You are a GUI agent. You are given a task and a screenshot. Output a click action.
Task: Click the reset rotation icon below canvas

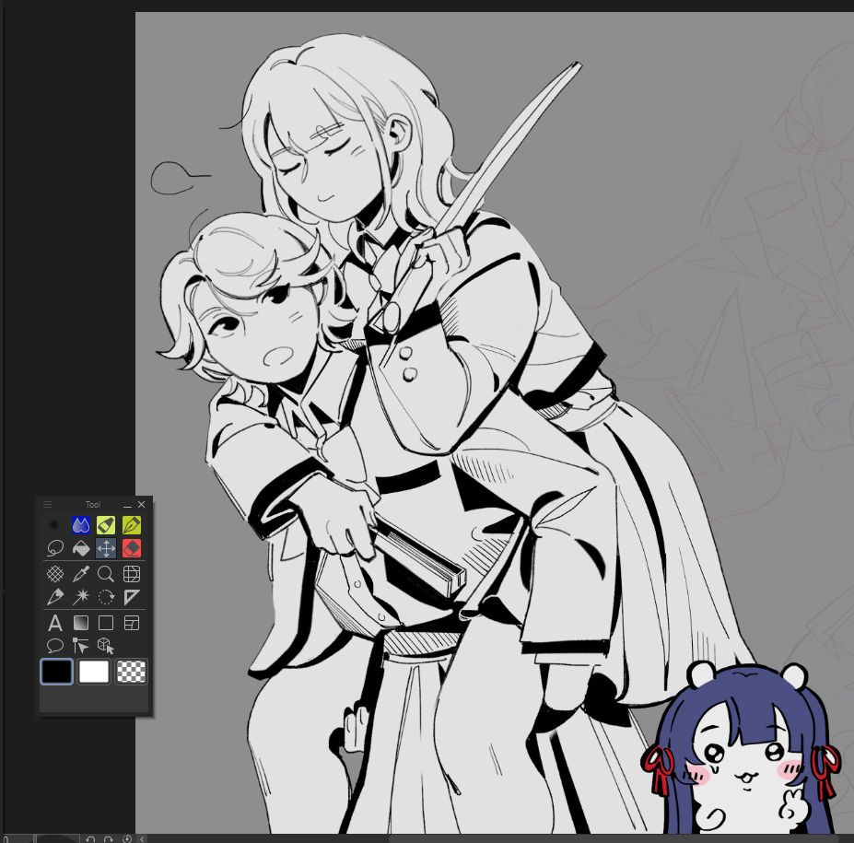(126, 838)
